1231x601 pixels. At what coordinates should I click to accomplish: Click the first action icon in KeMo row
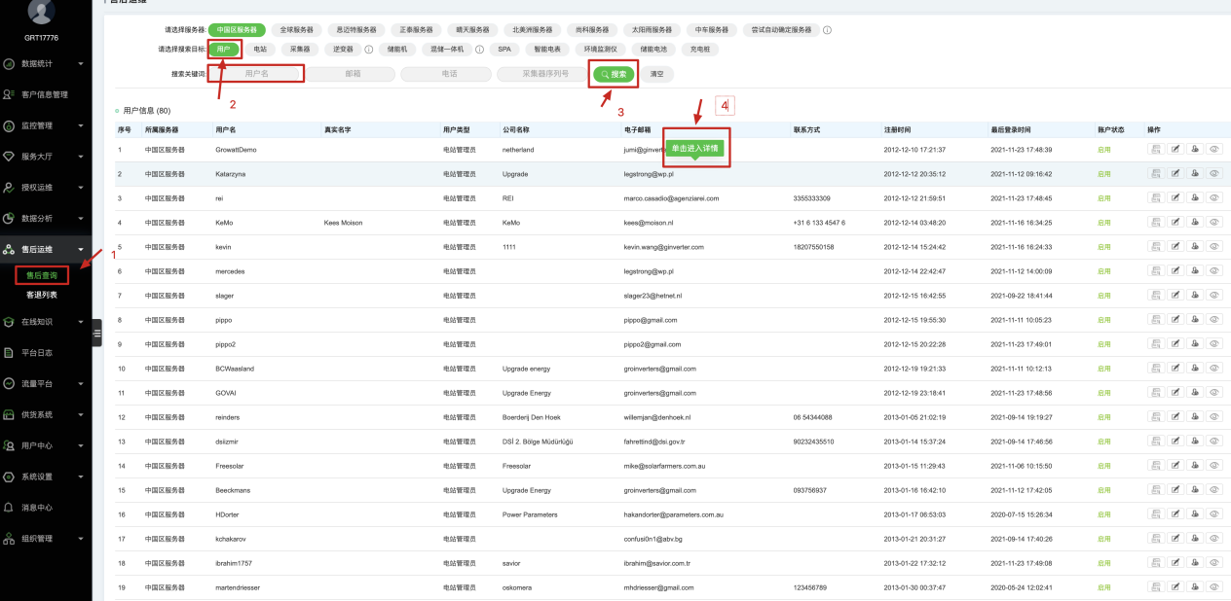[x=1156, y=223]
